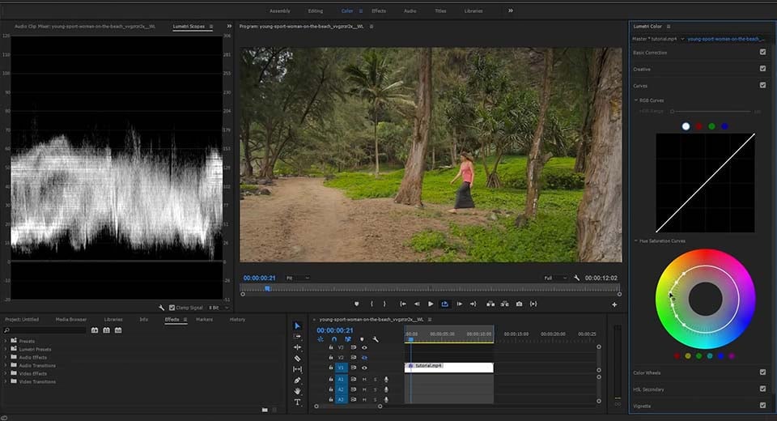Click the Effects panel search field
The height and width of the screenshot is (421, 777).
(x=45, y=330)
